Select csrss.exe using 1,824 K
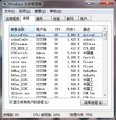116x120 pixels. click(x=56, y=66)
